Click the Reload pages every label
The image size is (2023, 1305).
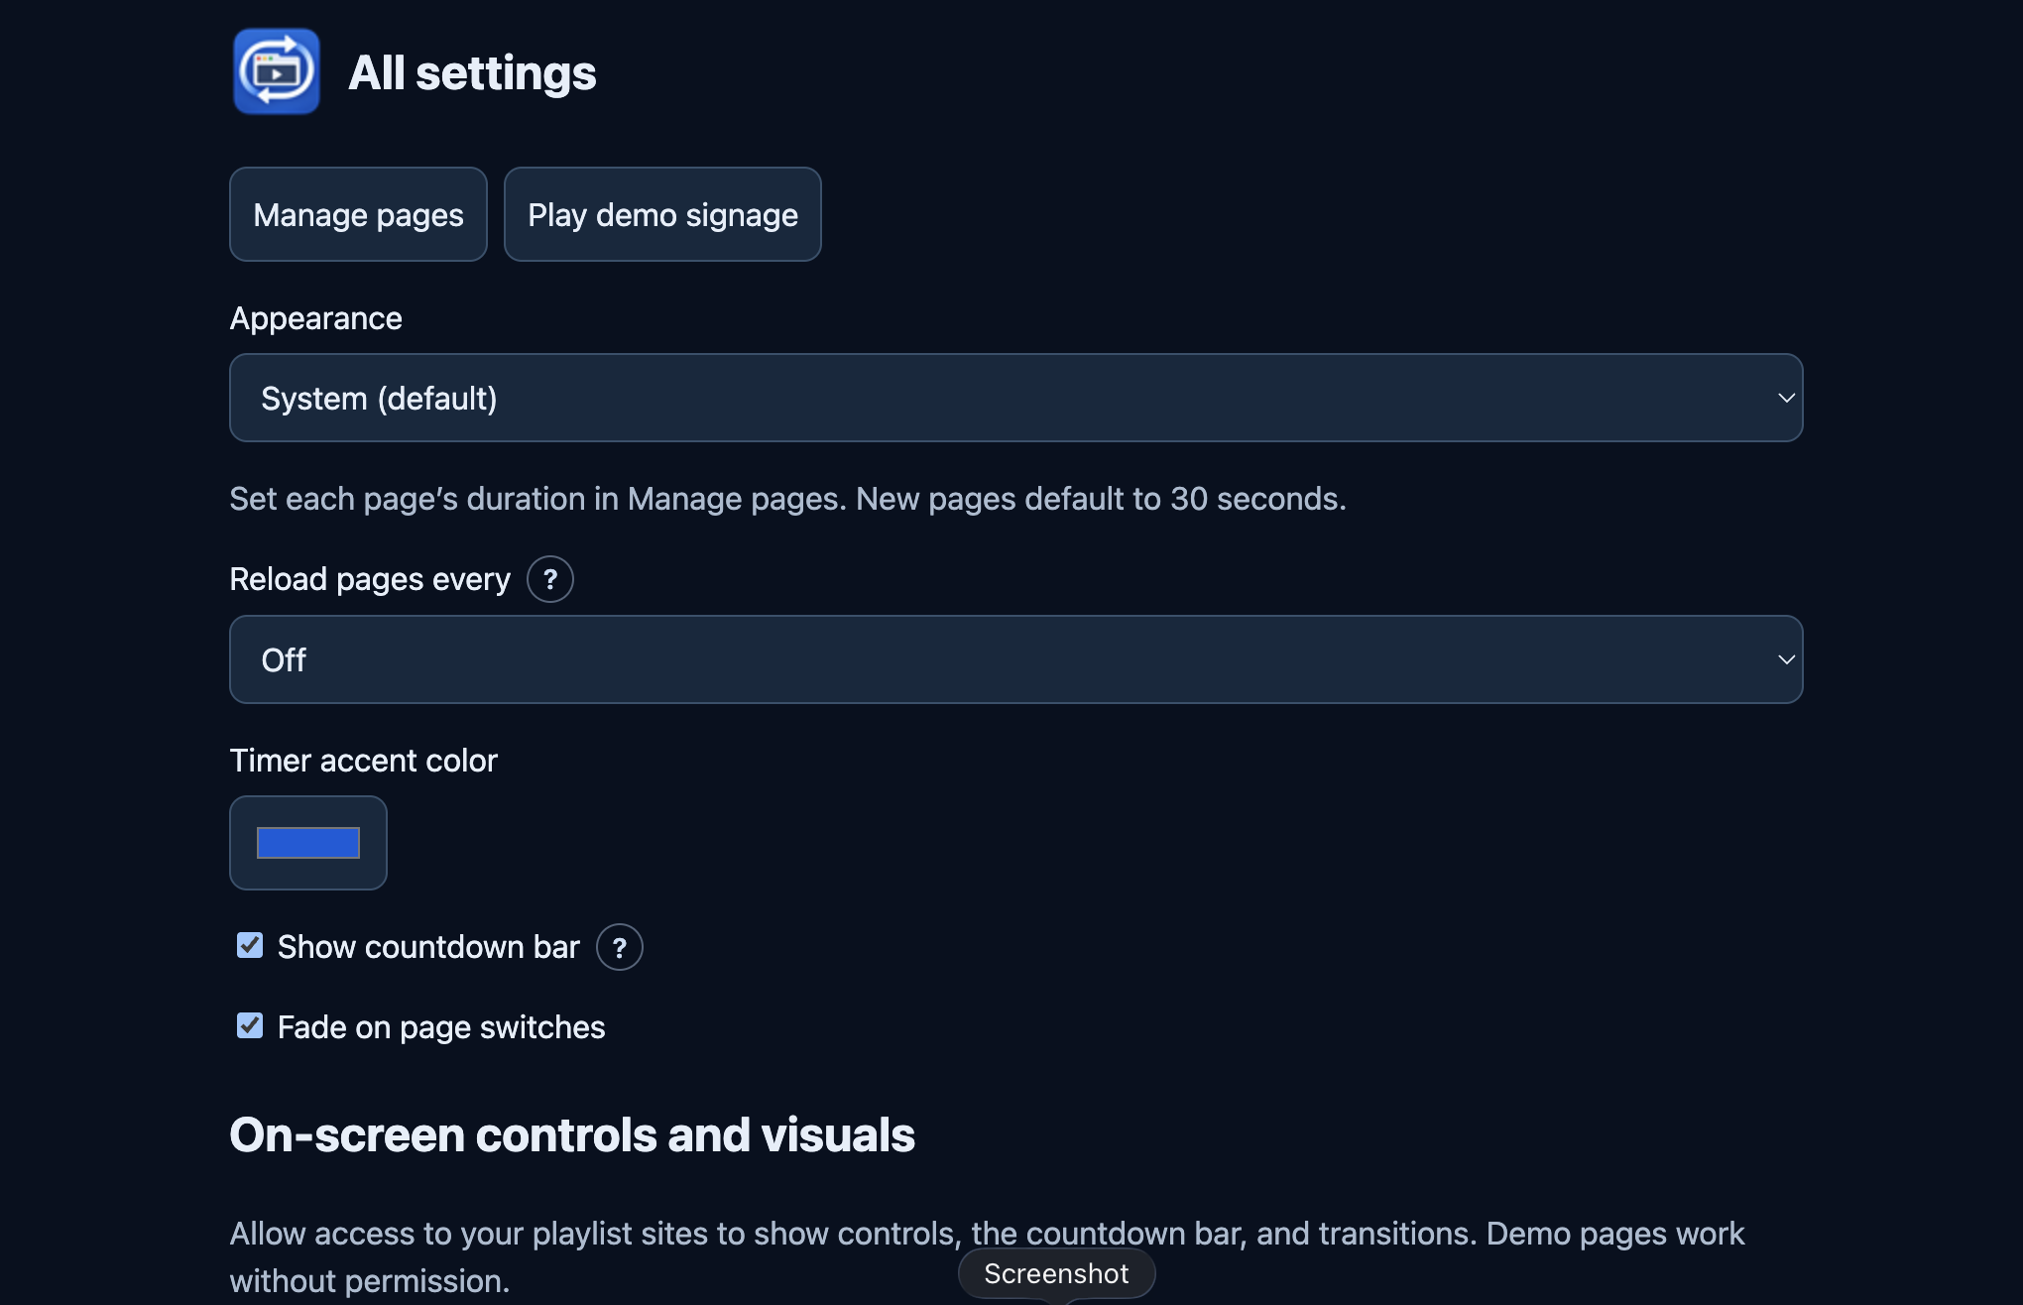click(x=370, y=579)
